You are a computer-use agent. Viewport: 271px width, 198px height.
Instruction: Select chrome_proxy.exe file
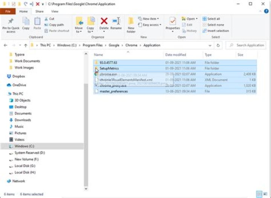click(175, 86)
